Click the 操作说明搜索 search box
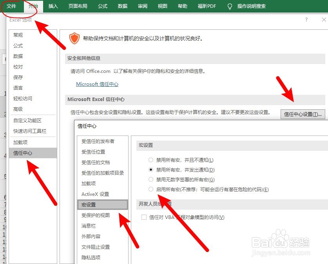 pos(252,6)
